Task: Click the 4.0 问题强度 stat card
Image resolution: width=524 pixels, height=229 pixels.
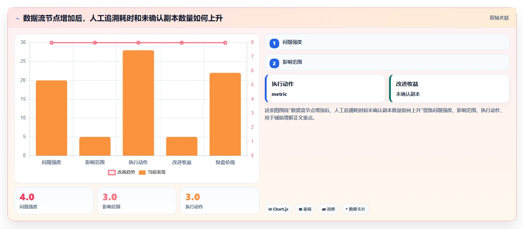Action: [54, 201]
